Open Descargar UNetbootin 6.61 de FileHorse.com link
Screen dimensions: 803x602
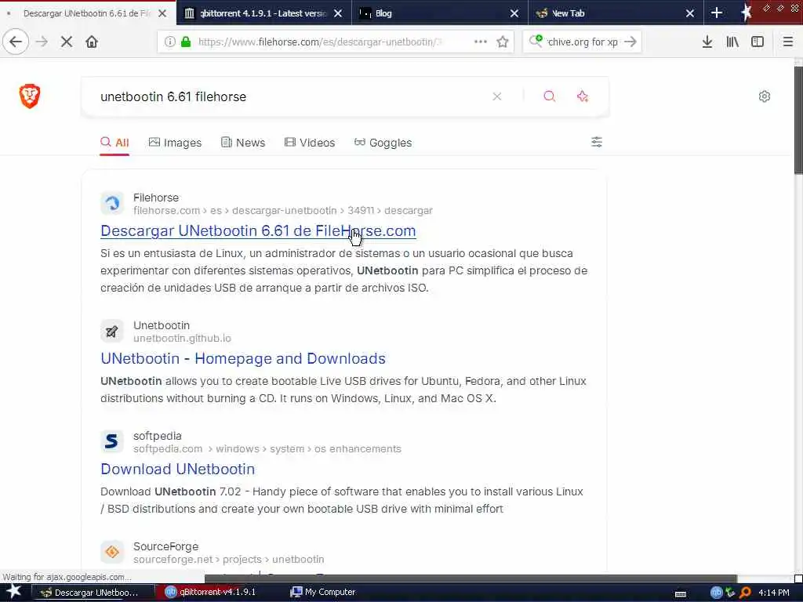(x=258, y=231)
